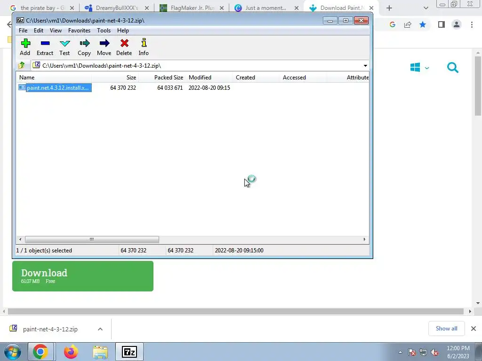The height and width of the screenshot is (361, 482).
Task: Expand the 7-Zip address path dropdown
Action: click(365, 66)
